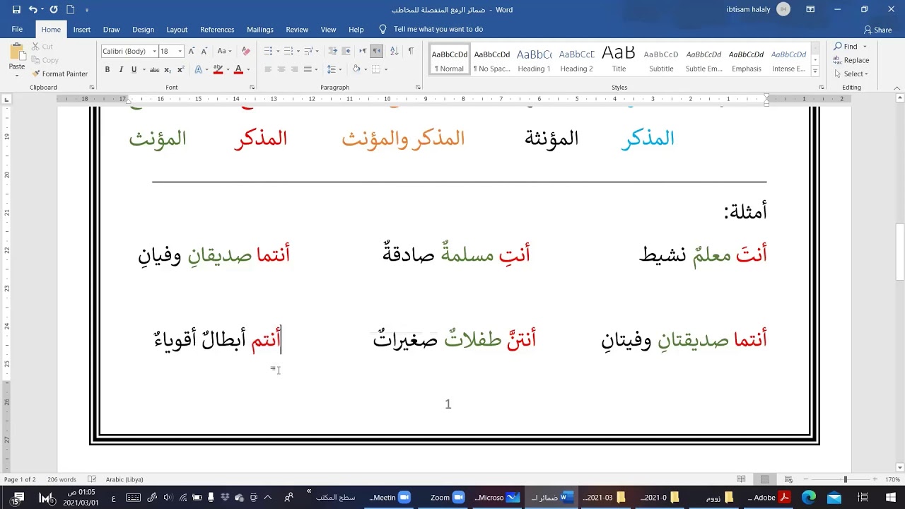Switch to Read Mode view

(741, 479)
